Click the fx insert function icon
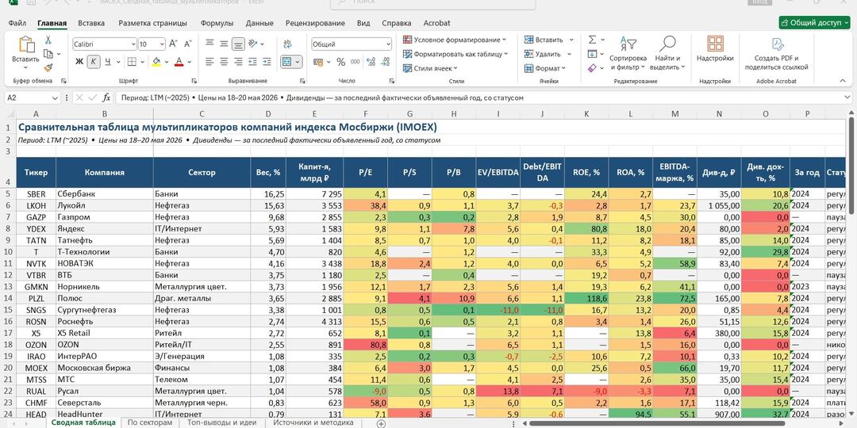Image resolution: width=857 pixels, height=428 pixels. tap(106, 97)
